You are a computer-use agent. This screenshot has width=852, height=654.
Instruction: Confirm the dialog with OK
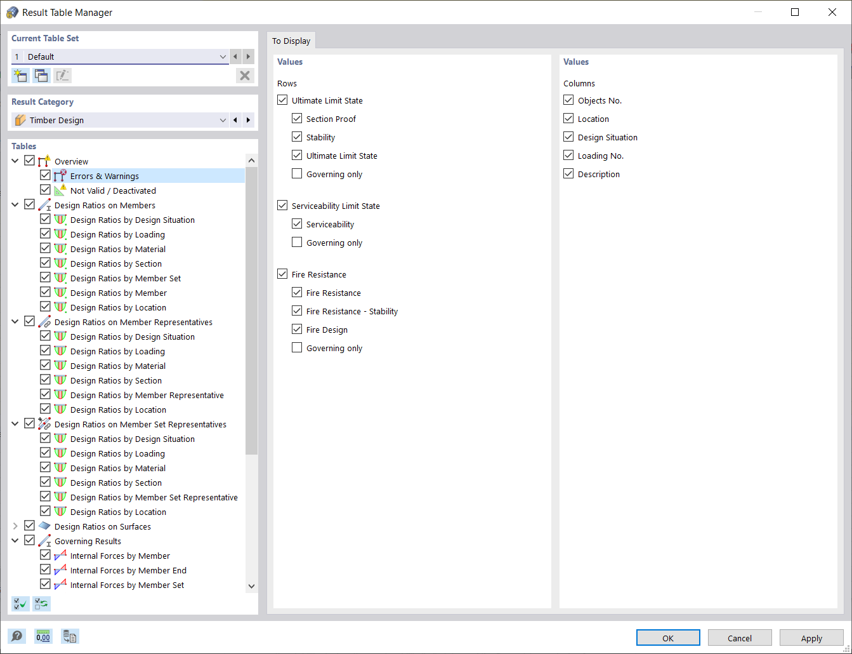(668, 637)
